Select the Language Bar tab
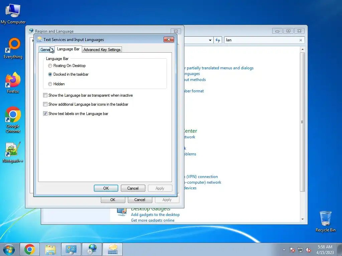Screen dimensions: 342x256 [68, 49]
